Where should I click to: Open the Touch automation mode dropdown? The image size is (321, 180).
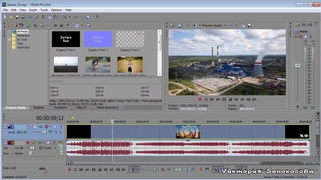55,148
